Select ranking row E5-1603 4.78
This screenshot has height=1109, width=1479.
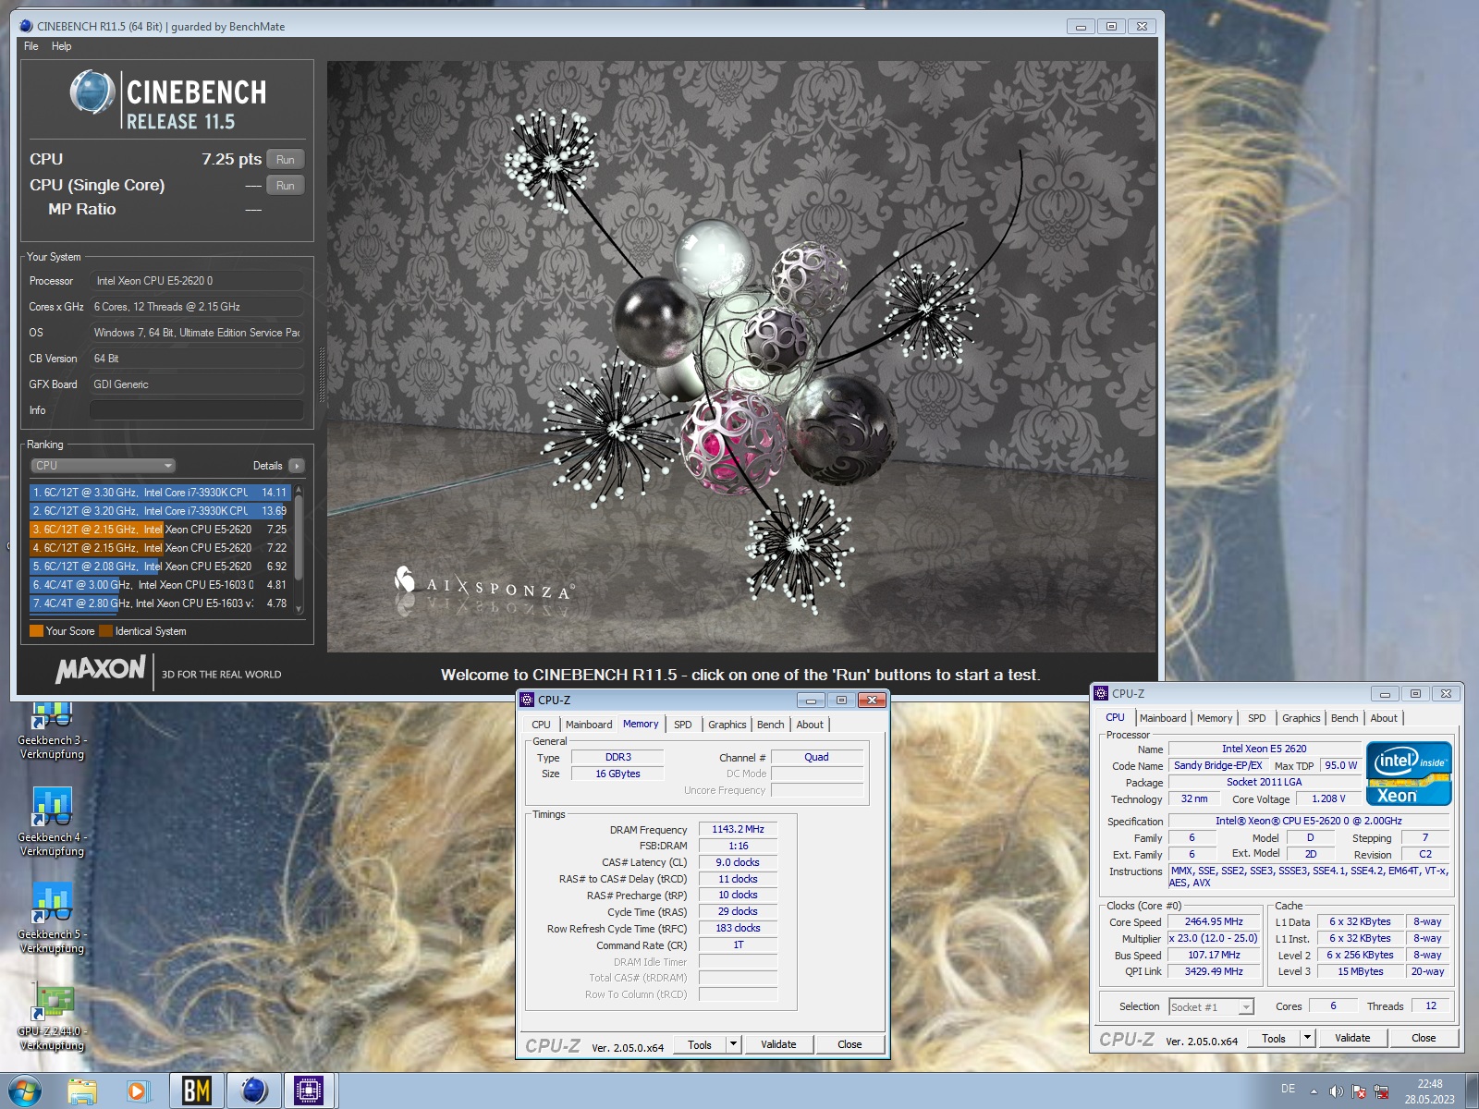click(x=160, y=603)
